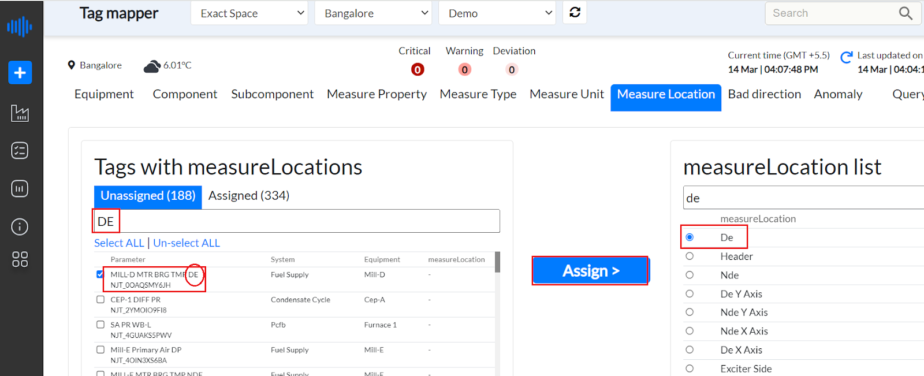
Task: Click the info circle sidebar icon
Action: point(20,227)
